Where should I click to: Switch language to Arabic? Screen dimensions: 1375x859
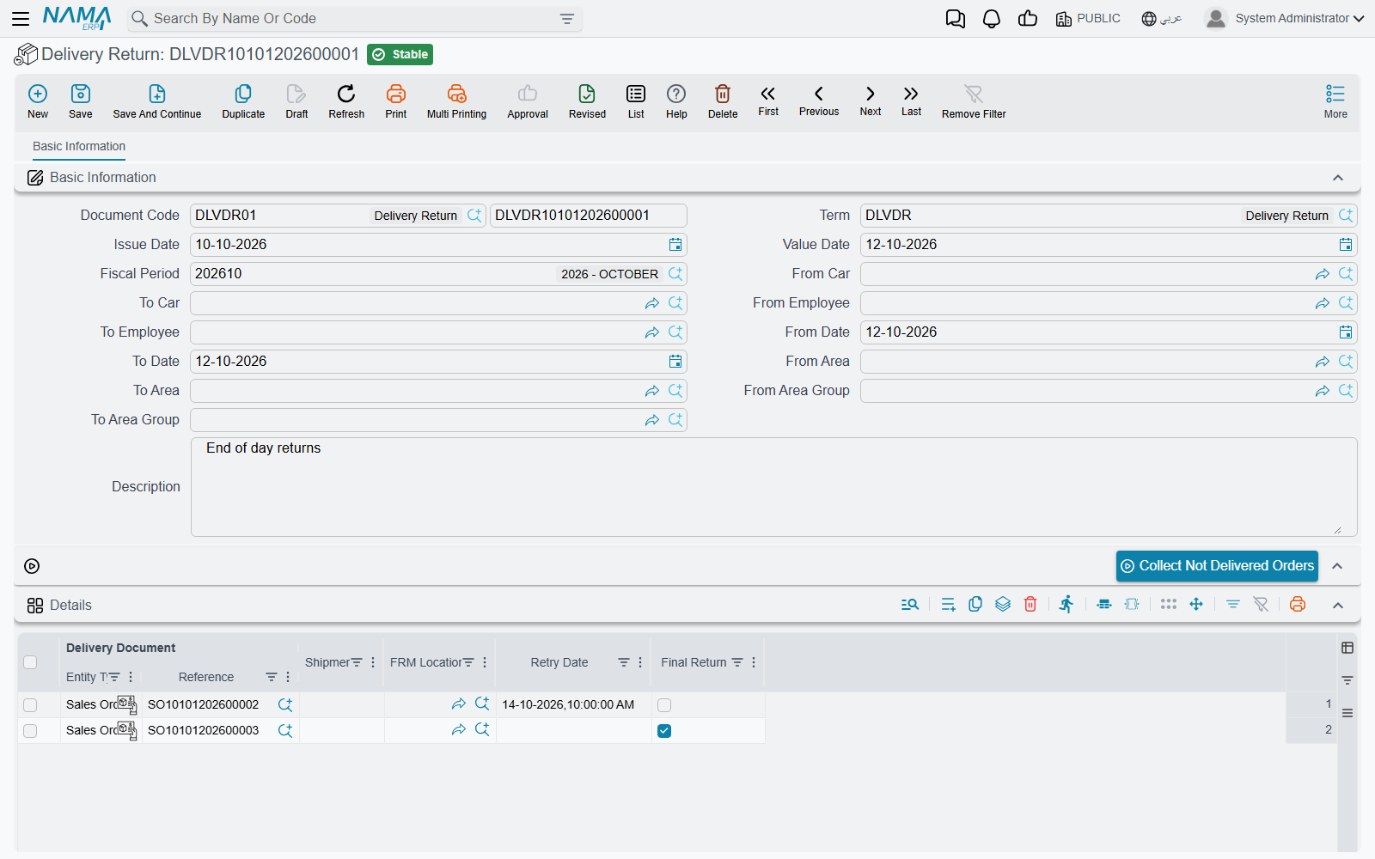pyautogui.click(x=1162, y=18)
